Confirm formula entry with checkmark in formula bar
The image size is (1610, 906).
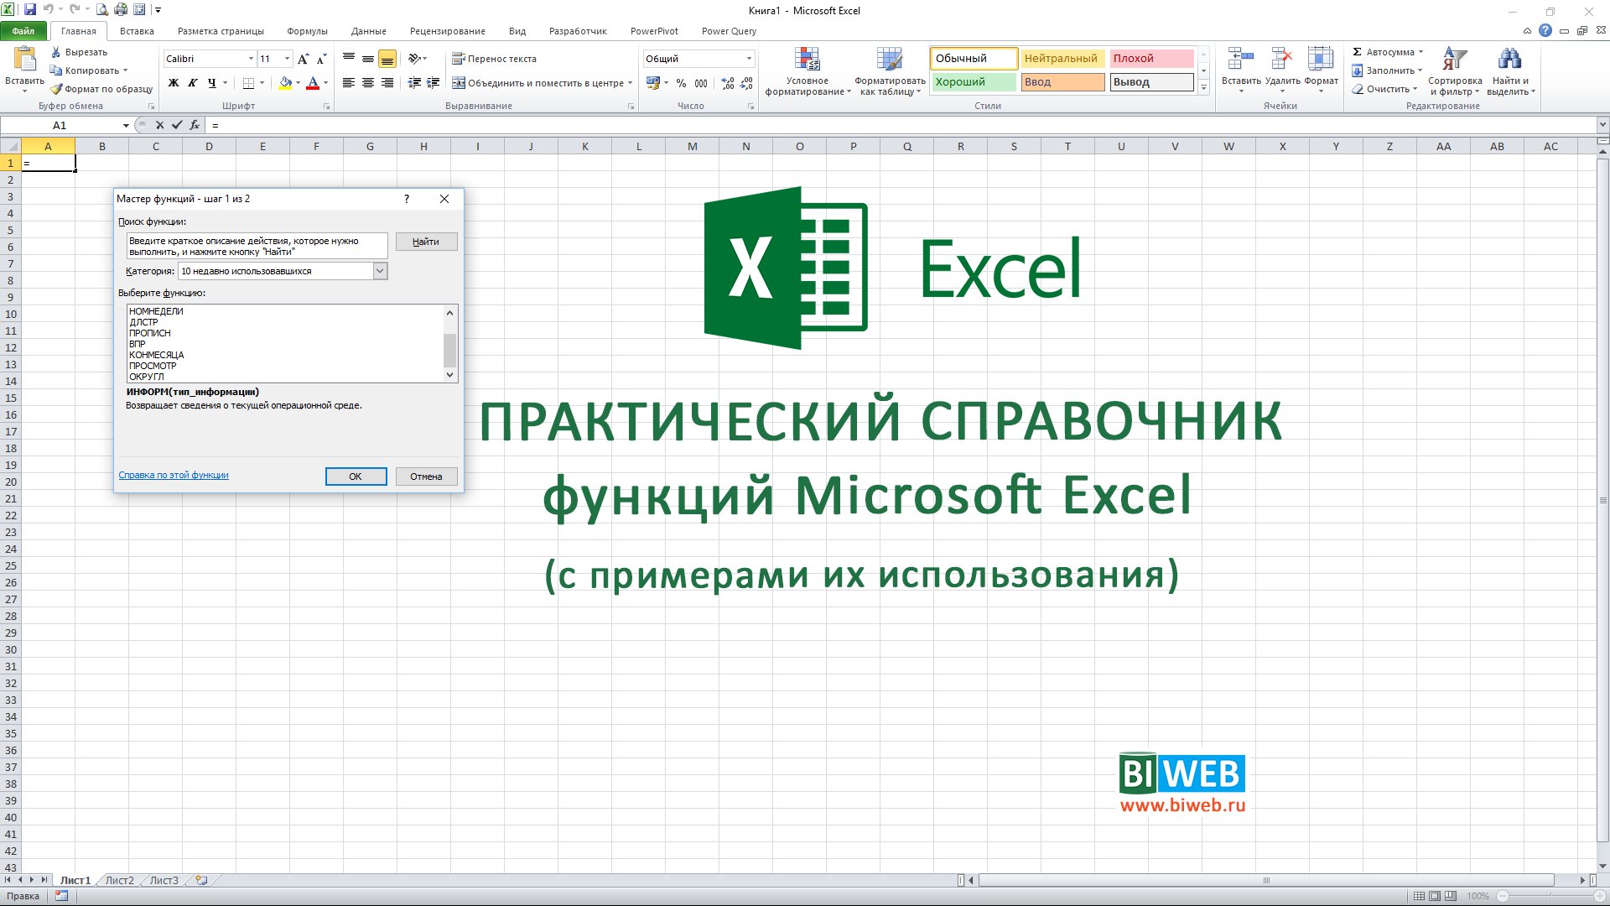177,125
